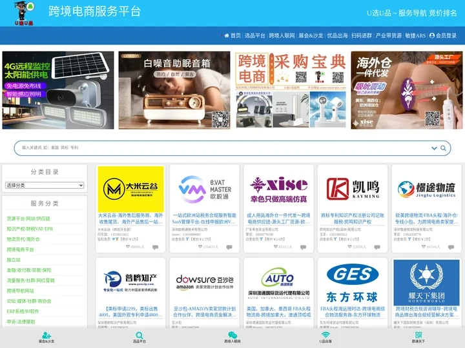Viewport: 465px width, 348px height.
Task: Click the GES 东方环球 logo
Action: 353,283
